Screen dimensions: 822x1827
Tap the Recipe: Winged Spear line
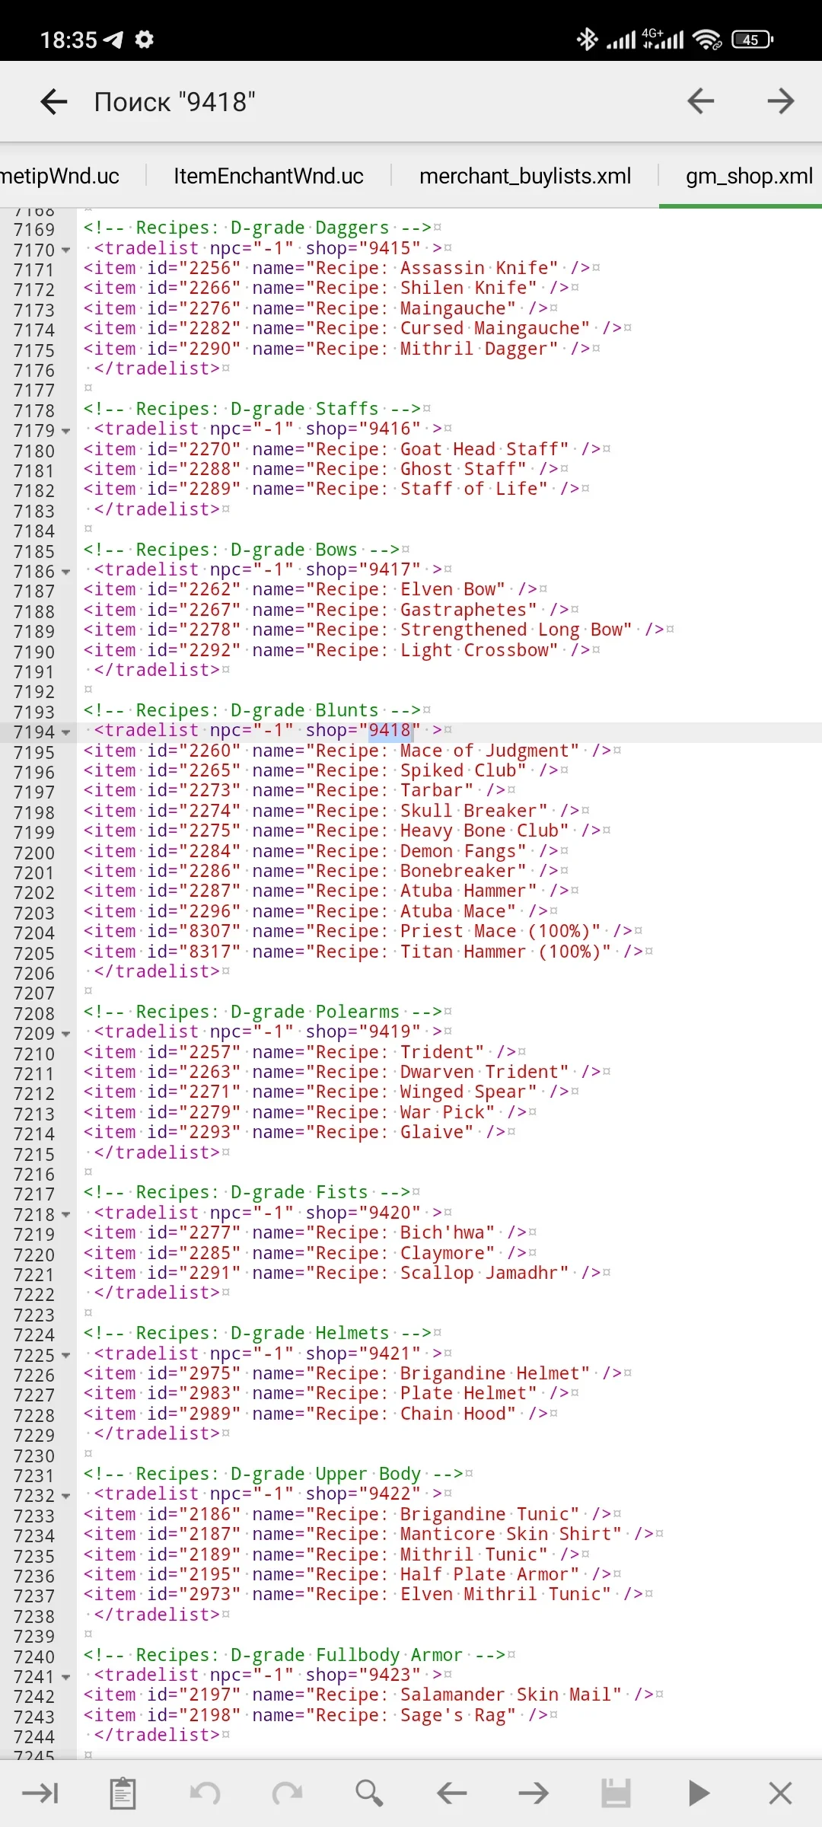click(331, 1092)
